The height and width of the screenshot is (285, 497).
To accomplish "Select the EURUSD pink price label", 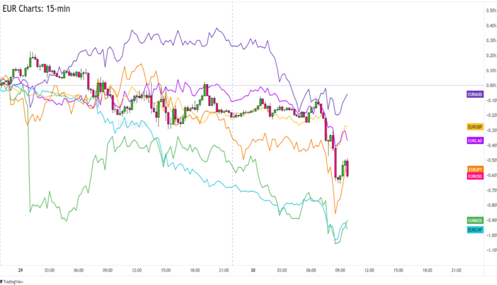I will pos(474,176).
